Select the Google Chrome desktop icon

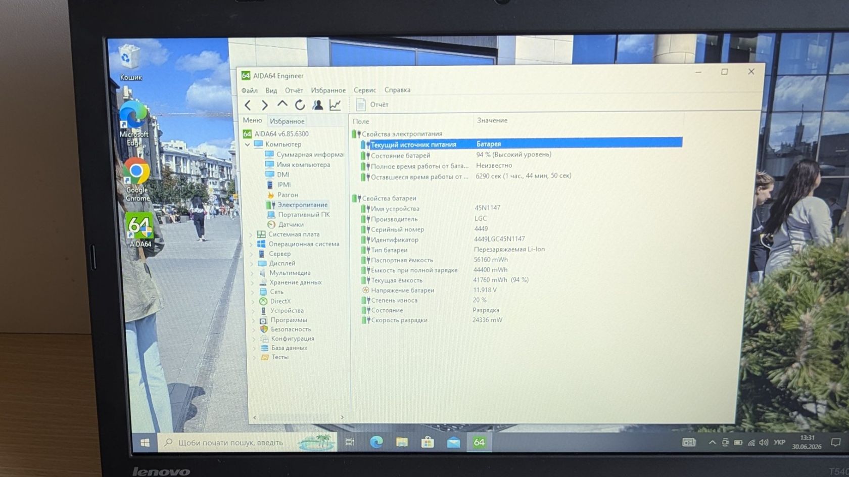click(x=137, y=179)
